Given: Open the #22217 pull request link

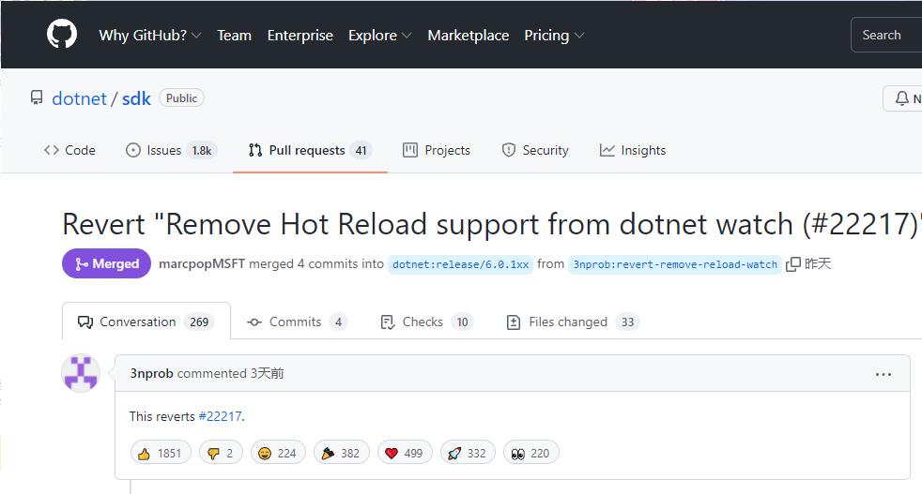Looking at the screenshot, I should point(220,416).
